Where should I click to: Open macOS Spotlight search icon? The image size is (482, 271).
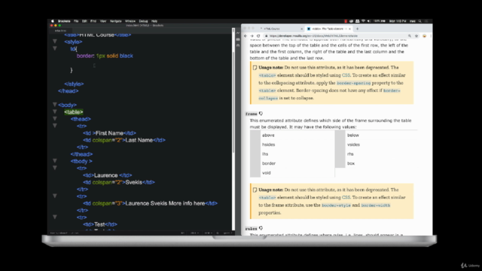(x=419, y=21)
